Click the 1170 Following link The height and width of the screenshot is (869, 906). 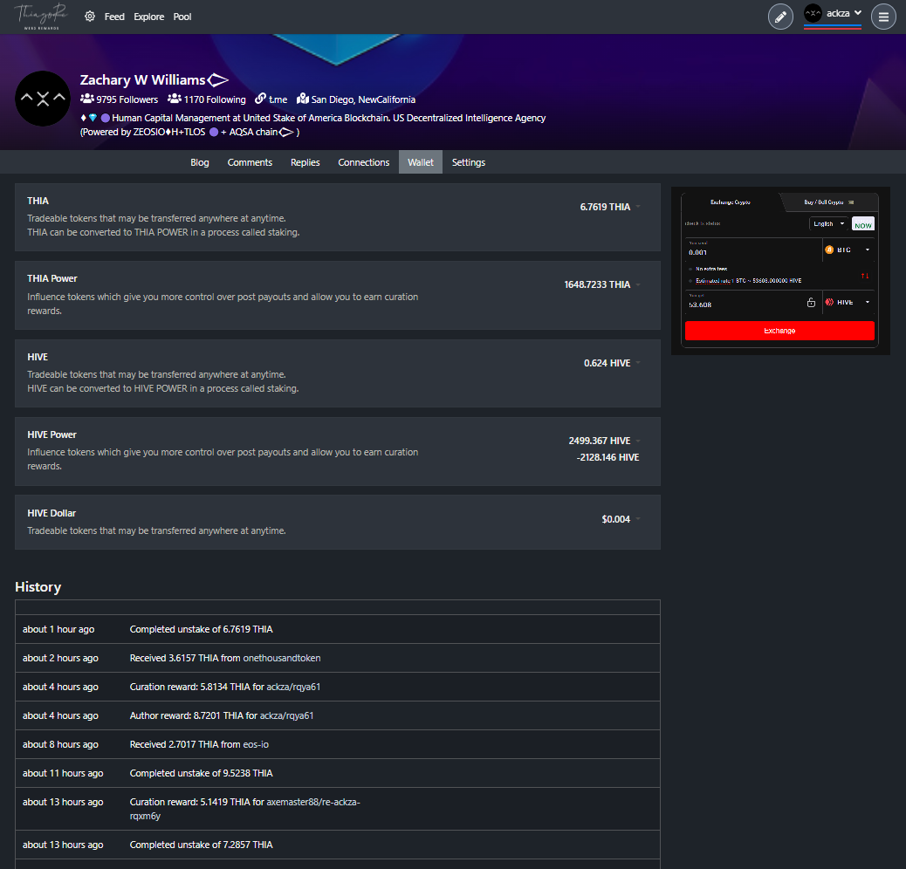coord(215,99)
